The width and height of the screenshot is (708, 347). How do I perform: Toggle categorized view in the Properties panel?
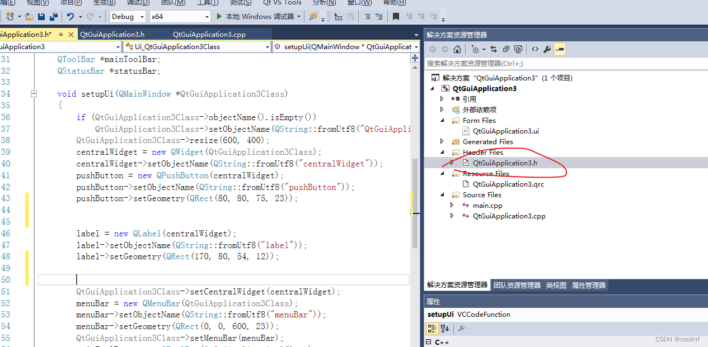(x=432, y=329)
